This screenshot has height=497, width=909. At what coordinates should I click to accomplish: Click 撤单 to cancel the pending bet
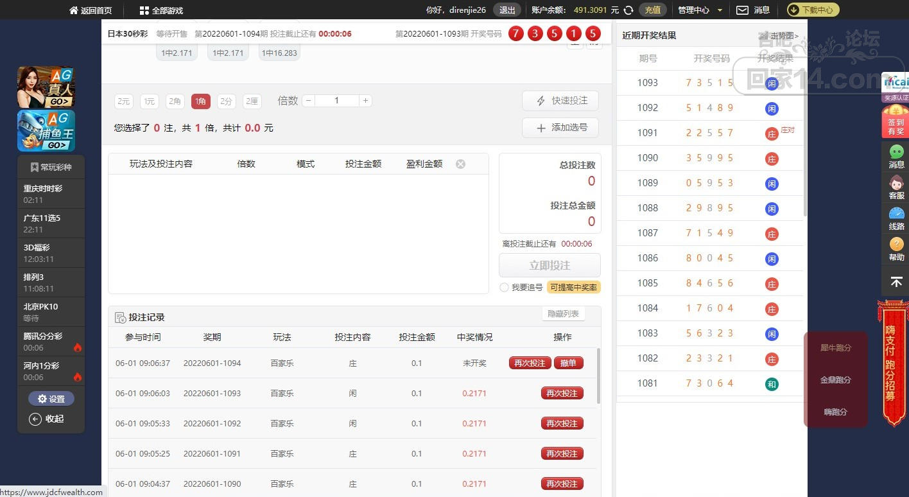click(568, 363)
